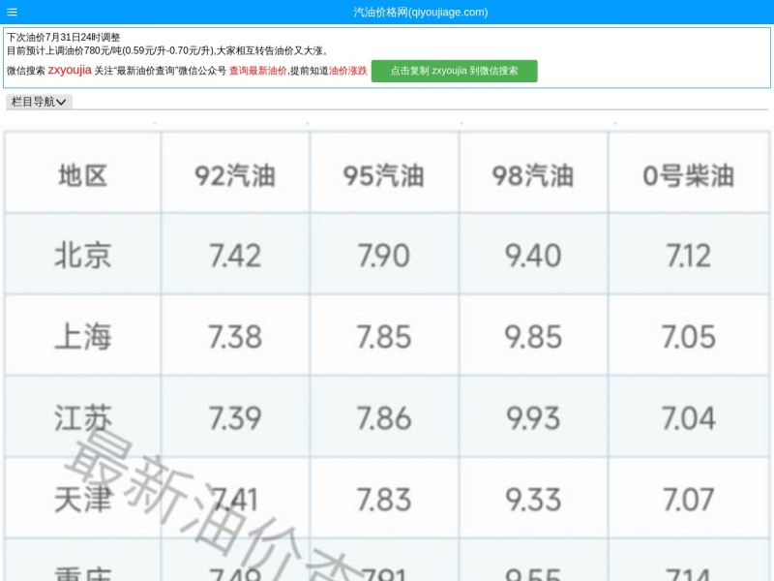Click the green 点击复制 zxyoujia button

(454, 71)
